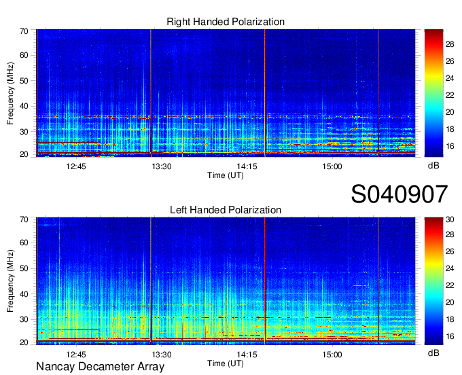Click the "dB" label of Left Handed color bar

tap(433, 353)
